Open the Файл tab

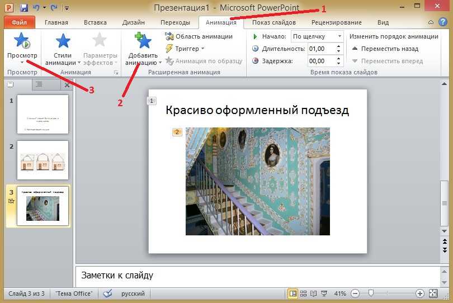[20, 22]
